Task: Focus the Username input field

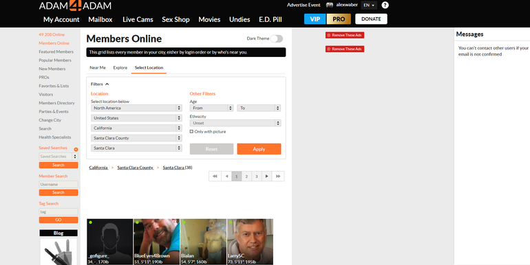Action: coord(59,185)
